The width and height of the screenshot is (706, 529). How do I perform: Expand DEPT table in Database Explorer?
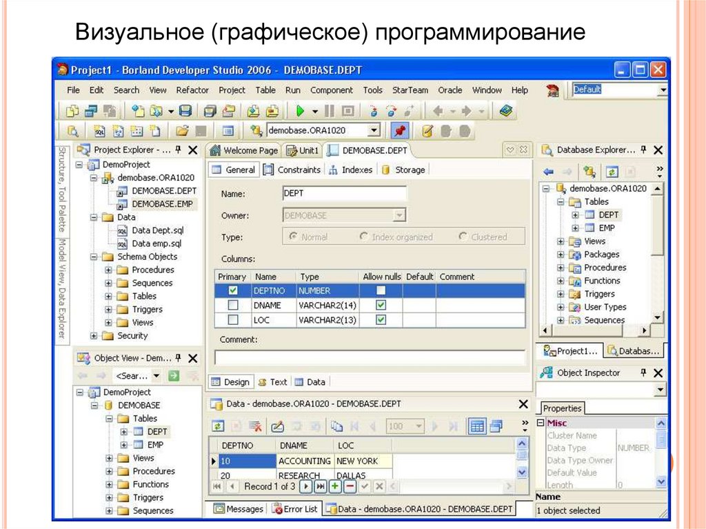pyautogui.click(x=575, y=215)
